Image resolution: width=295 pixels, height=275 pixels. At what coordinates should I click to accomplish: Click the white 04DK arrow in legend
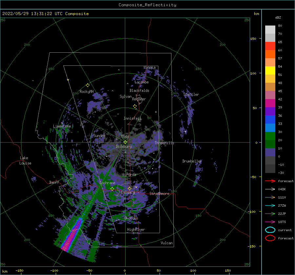pos(270,189)
